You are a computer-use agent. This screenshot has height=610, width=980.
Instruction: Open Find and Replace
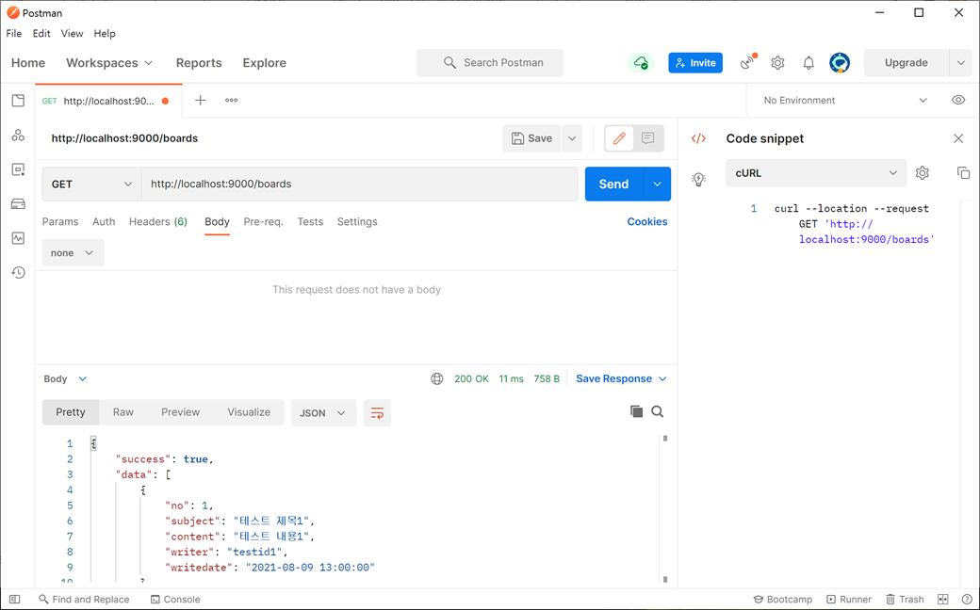[x=85, y=600]
